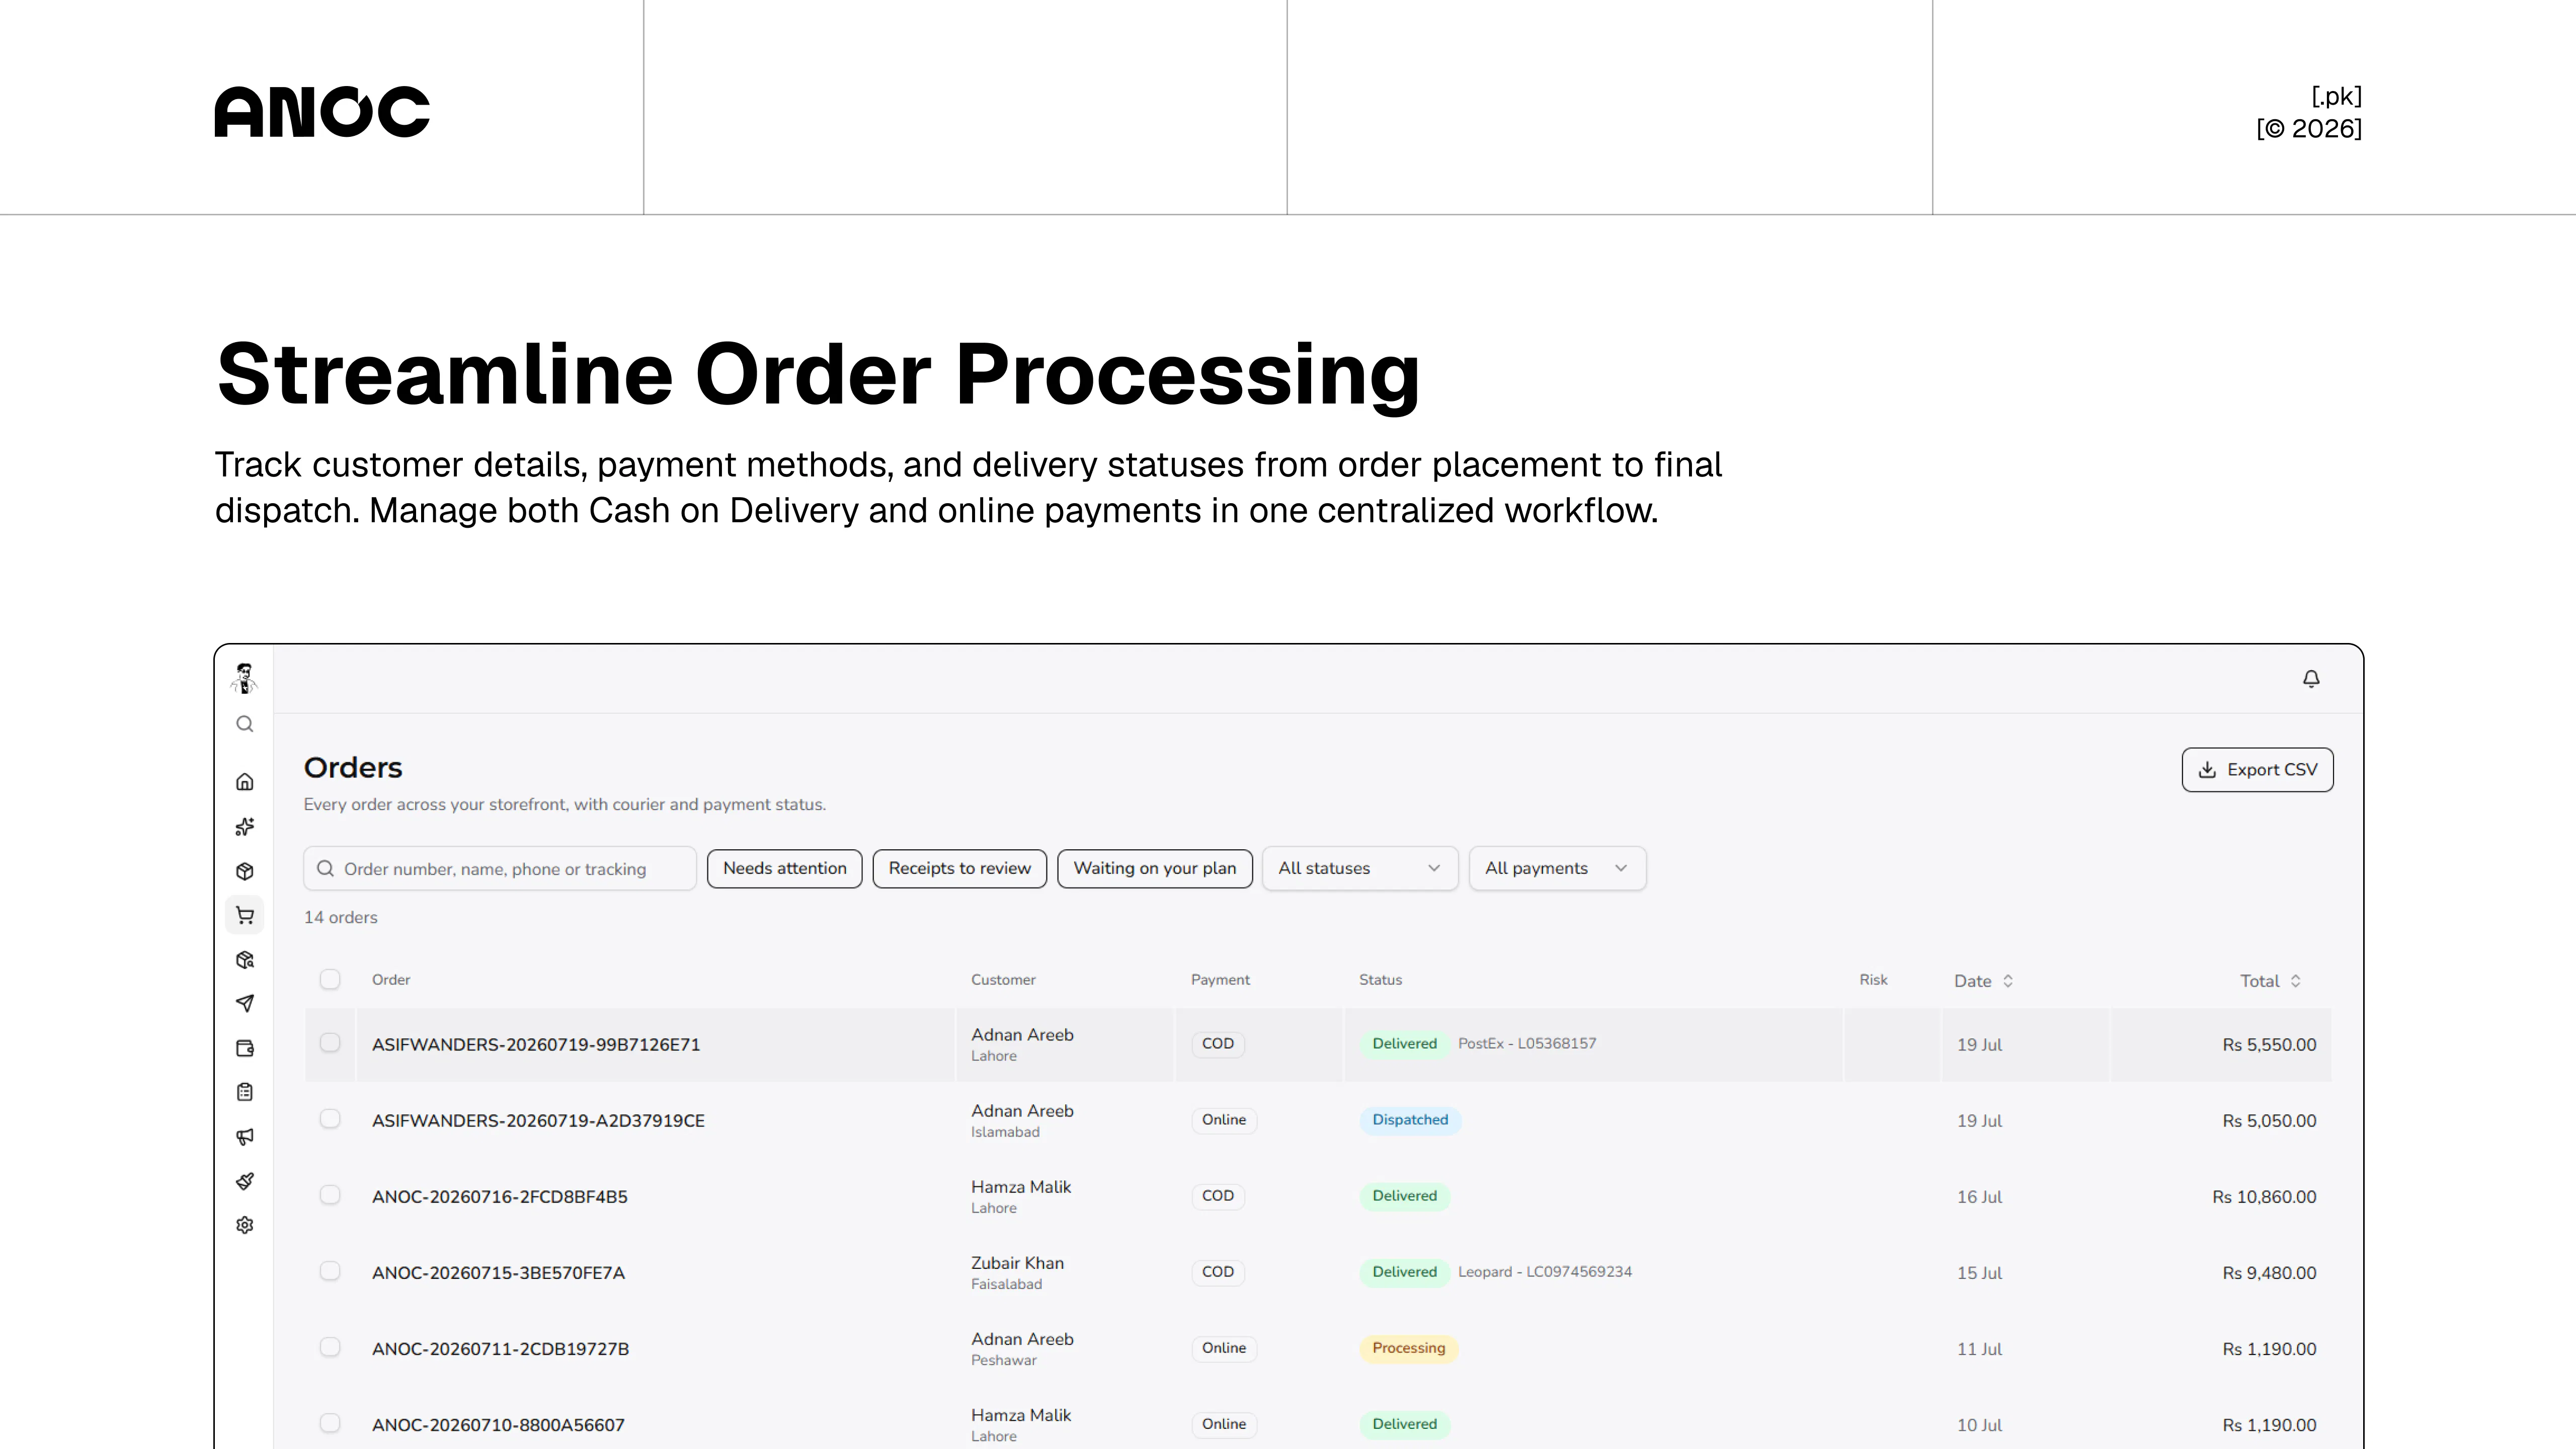Screen dimensions: 2576x1449
Task: Check order ASIFWANDERS-20260719-99B7126E71
Action: click(x=330, y=1043)
